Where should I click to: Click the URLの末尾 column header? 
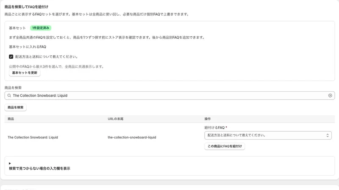pyautogui.click(x=115, y=119)
